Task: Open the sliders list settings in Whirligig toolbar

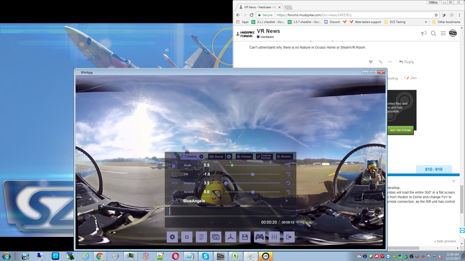Action: pos(201,237)
